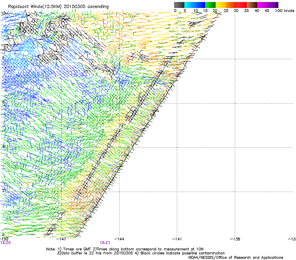Click the latitude 2 axis label
296x260 pixels.
(x=3, y=191)
